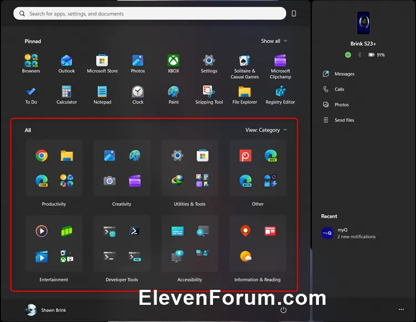Open Messages in phone panel
The height and width of the screenshot is (322, 416).
[338, 74]
